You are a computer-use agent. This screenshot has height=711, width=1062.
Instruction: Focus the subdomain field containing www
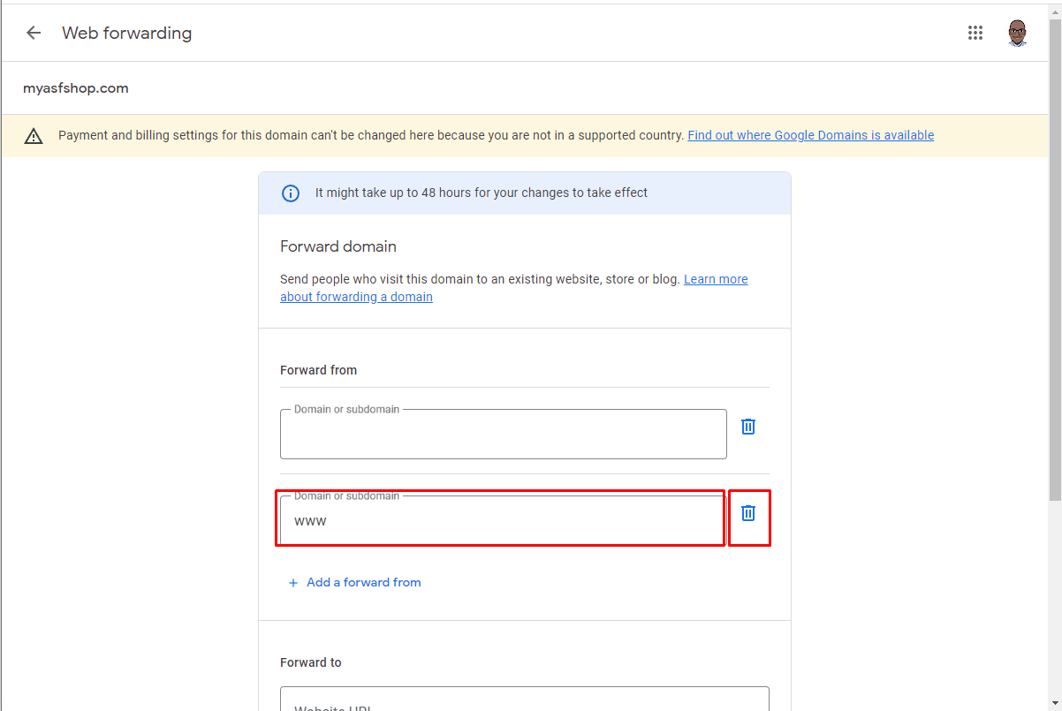(504, 520)
